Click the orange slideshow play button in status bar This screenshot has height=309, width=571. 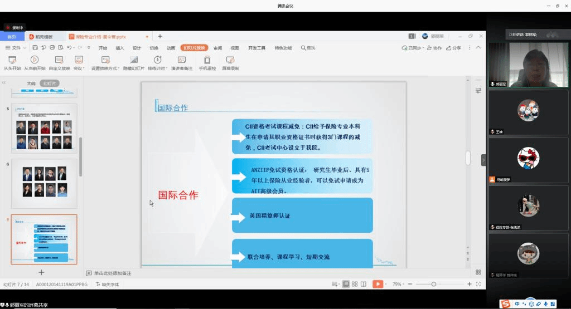coord(378,284)
